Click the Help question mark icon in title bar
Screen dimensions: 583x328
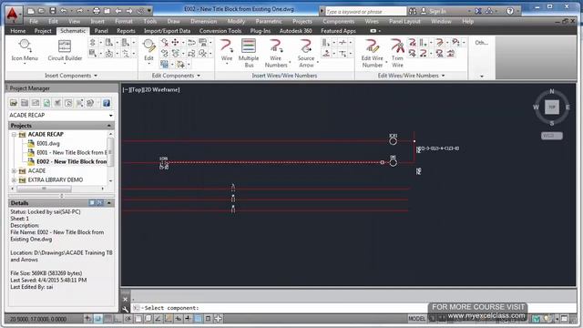(510, 11)
